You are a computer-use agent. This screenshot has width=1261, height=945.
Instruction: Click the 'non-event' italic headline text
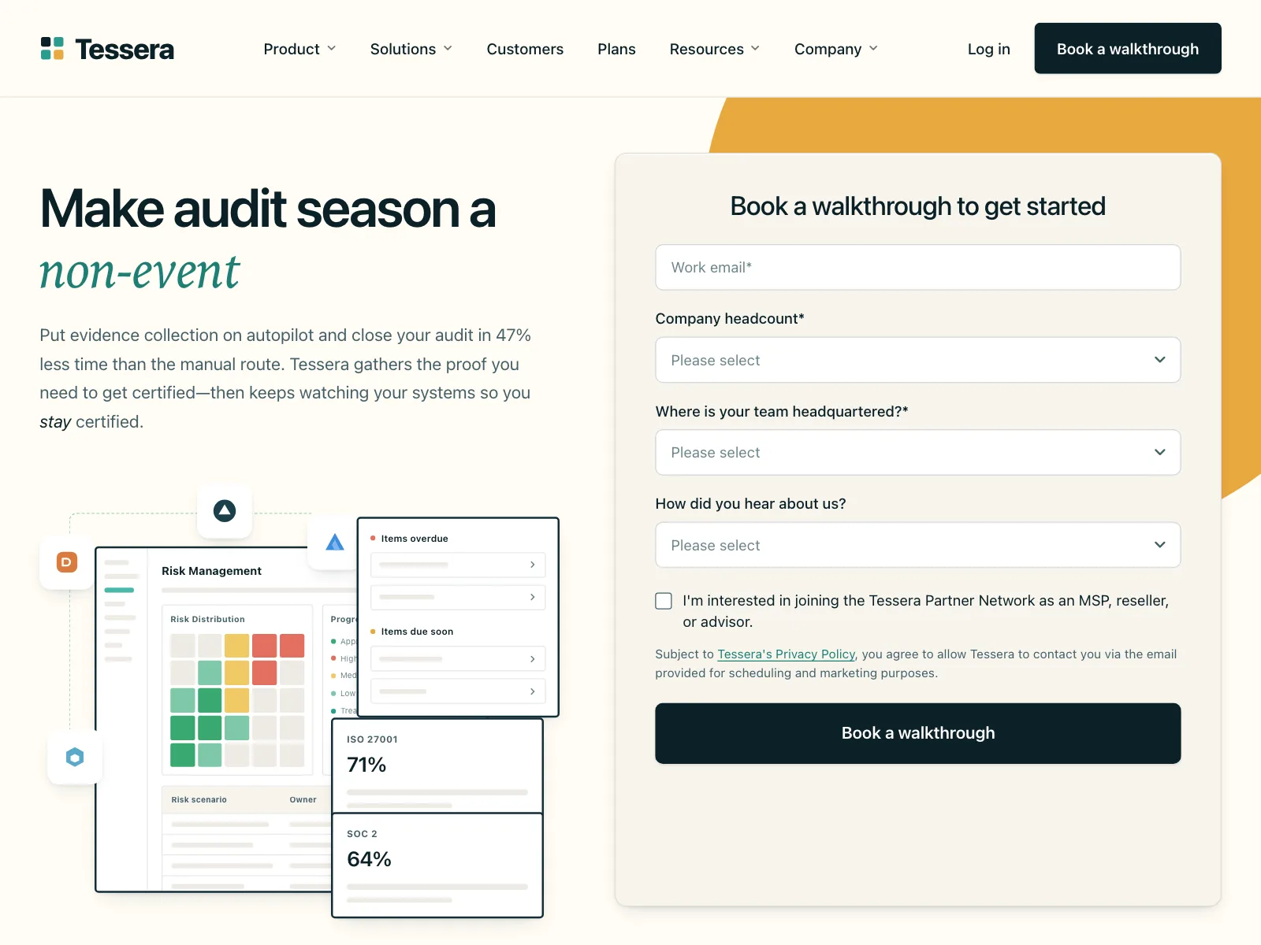coord(139,272)
